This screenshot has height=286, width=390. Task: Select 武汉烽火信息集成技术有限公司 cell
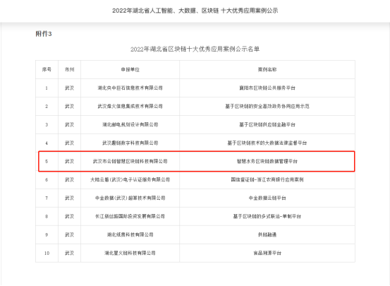(130, 107)
